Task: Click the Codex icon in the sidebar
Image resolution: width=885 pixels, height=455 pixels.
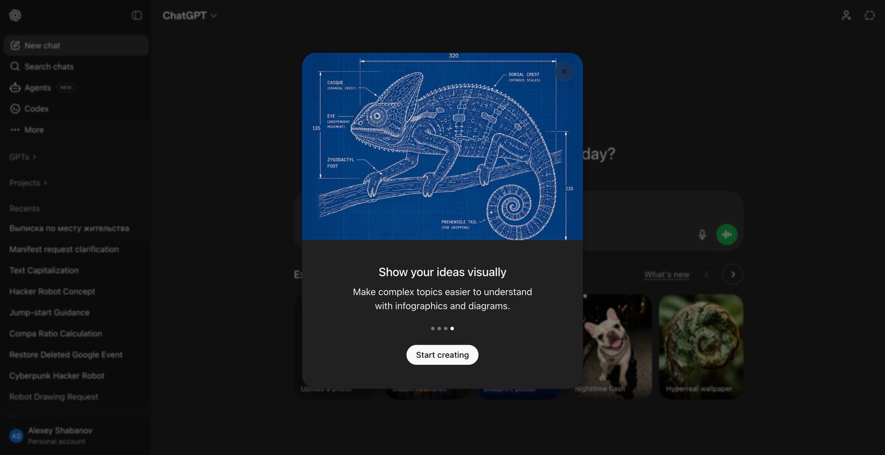Action: 15,108
